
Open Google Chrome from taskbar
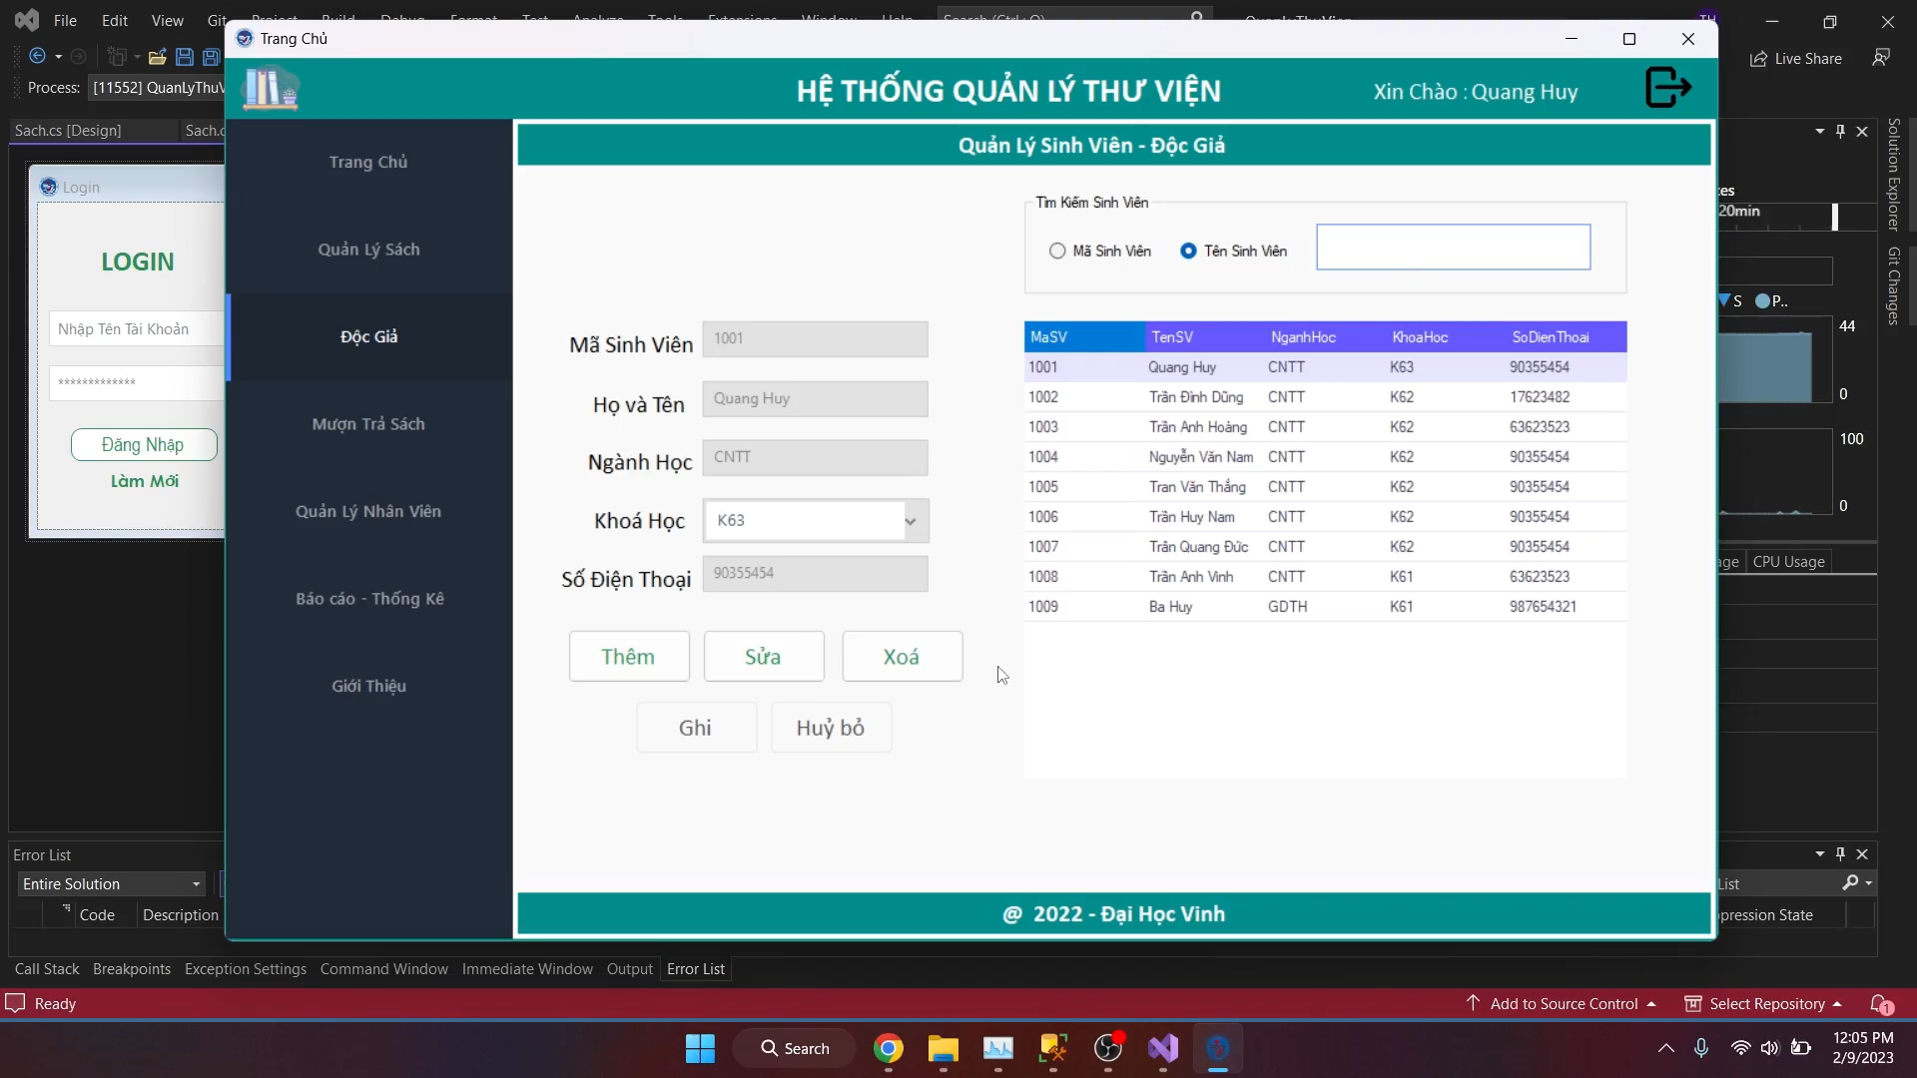[x=889, y=1048]
